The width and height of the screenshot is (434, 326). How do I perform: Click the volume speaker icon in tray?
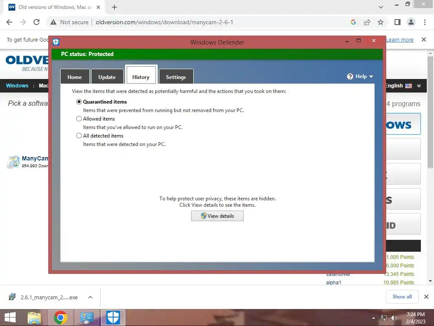(x=394, y=318)
